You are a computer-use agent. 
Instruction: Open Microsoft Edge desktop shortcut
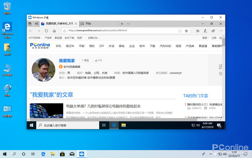pyautogui.click(x=8, y=28)
